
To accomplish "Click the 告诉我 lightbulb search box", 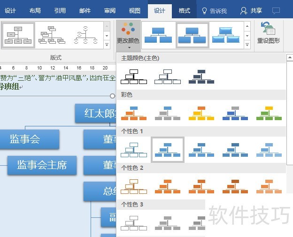I will [214, 11].
